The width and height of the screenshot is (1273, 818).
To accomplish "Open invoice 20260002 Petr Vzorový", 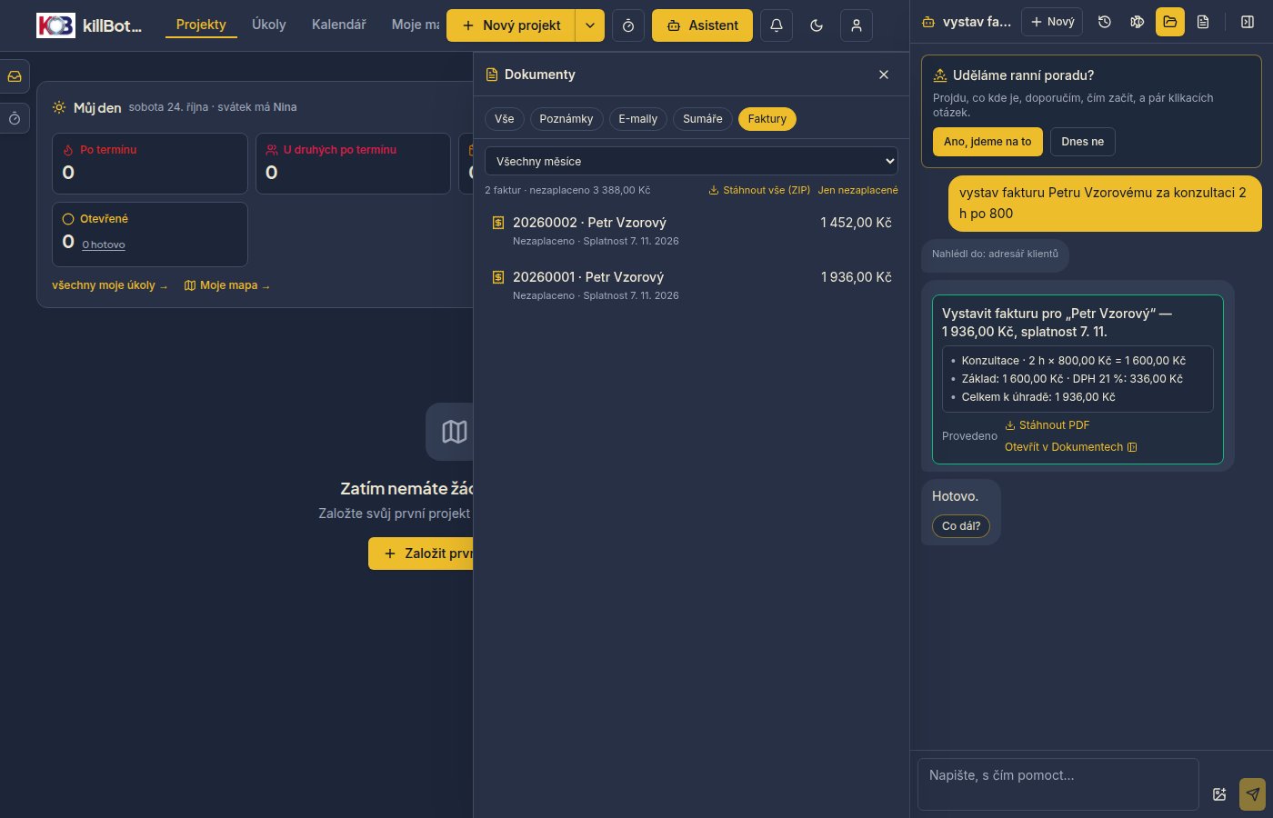I will 691,231.
